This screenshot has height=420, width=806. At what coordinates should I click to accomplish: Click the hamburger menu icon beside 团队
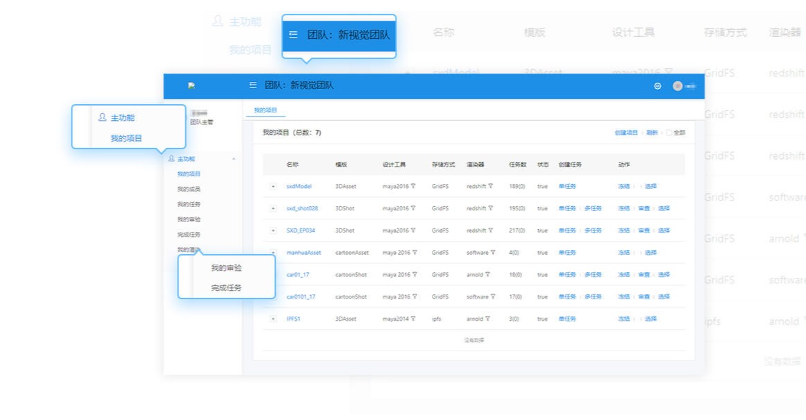coord(253,85)
